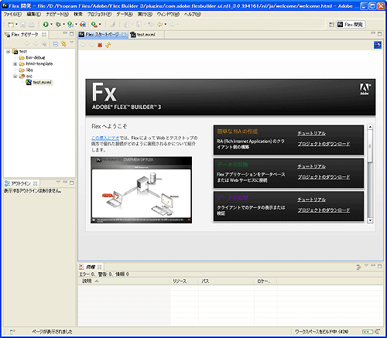The height and width of the screenshot is (338, 387).
Task: Minimize the editor area
Action: click(x=373, y=33)
